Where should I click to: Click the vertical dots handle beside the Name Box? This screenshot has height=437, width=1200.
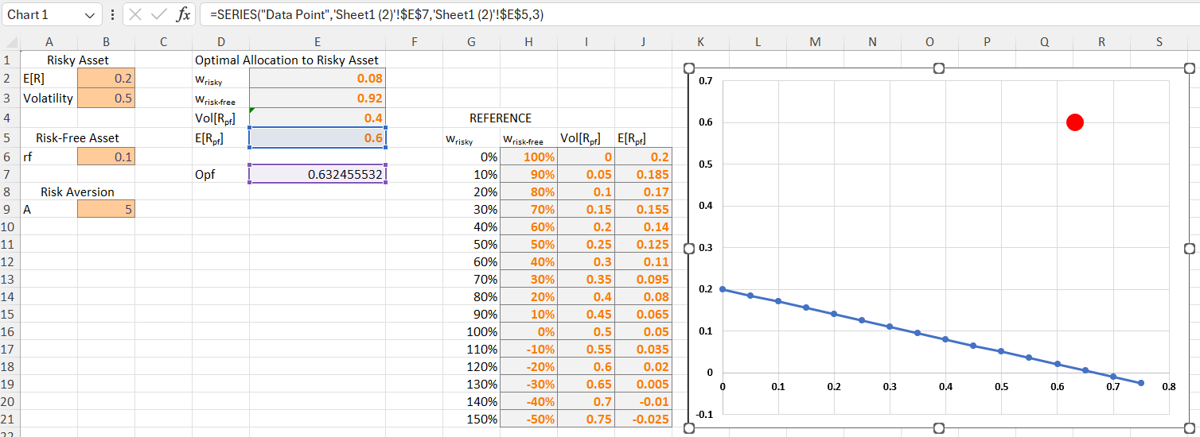[112, 15]
